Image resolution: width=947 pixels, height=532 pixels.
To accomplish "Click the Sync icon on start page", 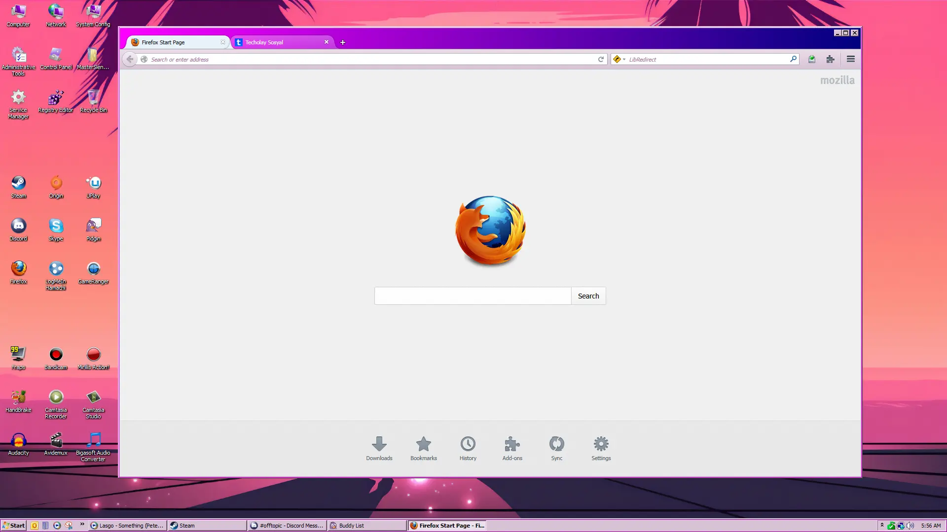I will pyautogui.click(x=556, y=448).
